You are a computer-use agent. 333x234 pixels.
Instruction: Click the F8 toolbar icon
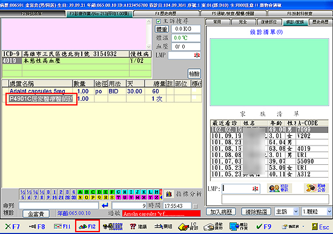(37, 227)
